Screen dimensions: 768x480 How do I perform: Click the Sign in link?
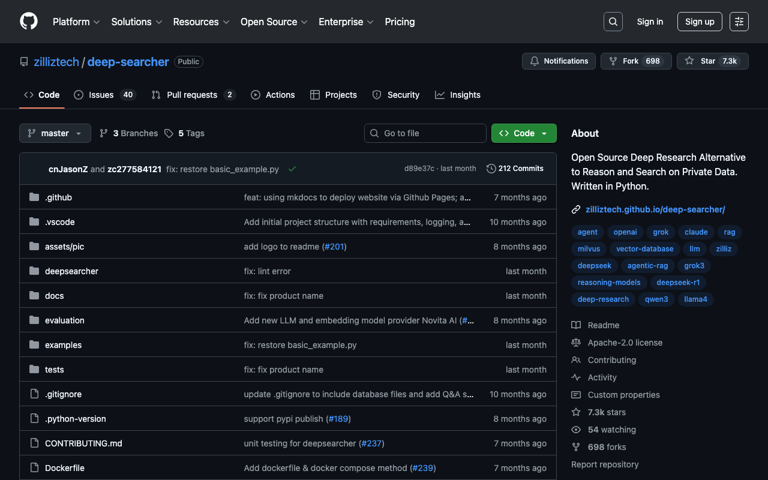point(650,22)
